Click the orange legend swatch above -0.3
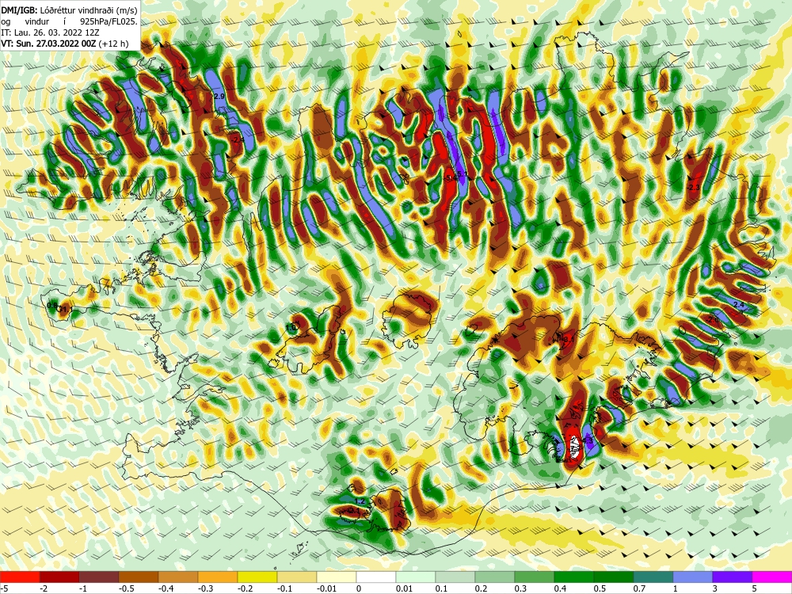The image size is (792, 594). coord(218,577)
